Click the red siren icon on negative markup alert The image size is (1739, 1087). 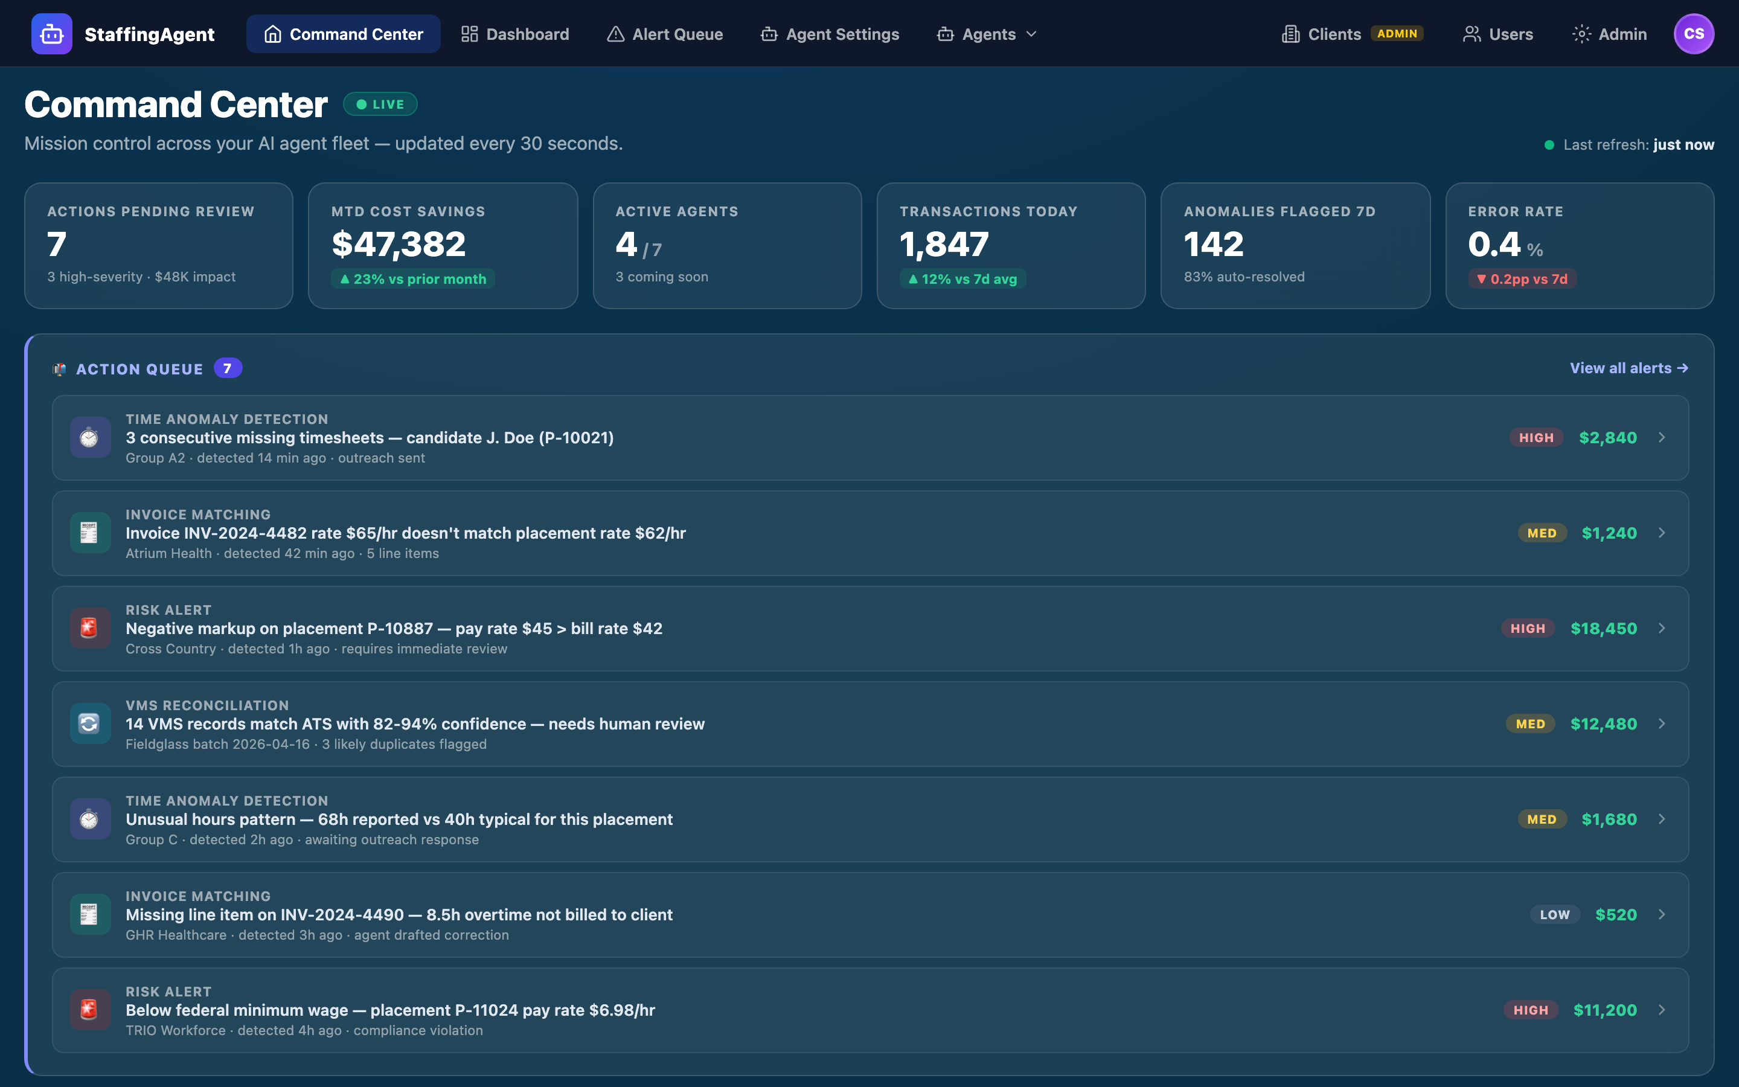coord(90,627)
